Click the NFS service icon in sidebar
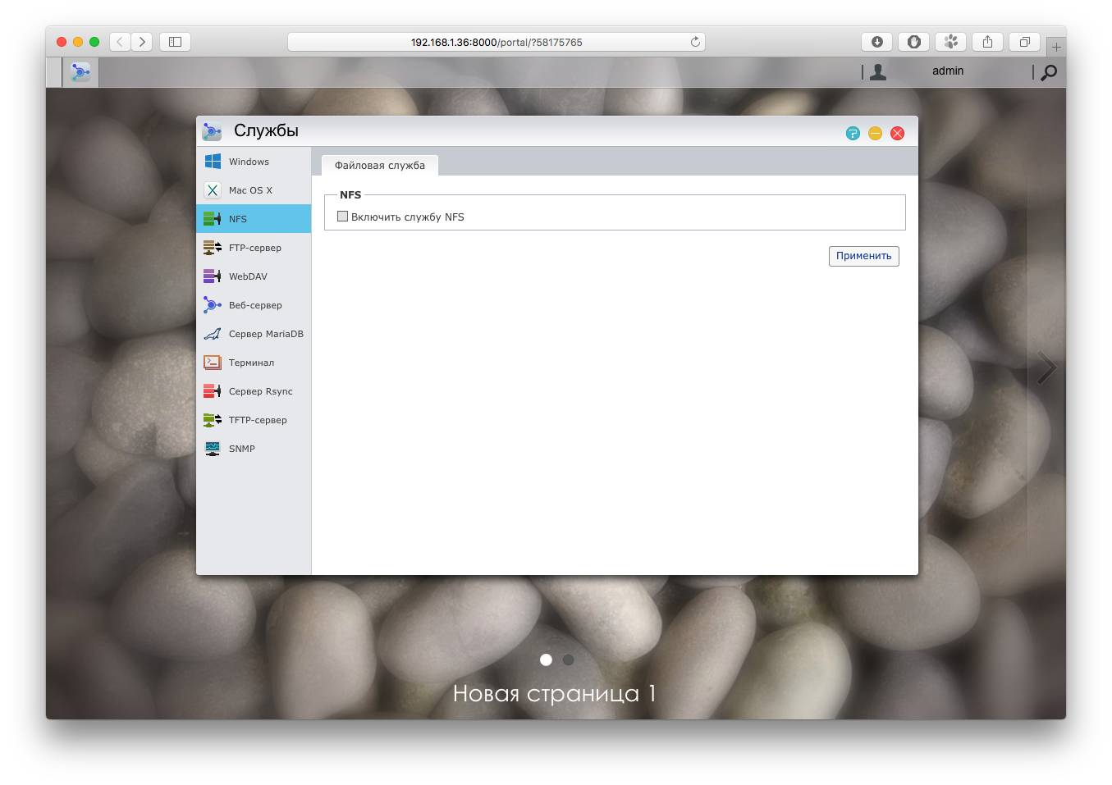Screen dimensions: 1112x785 [x=213, y=219]
